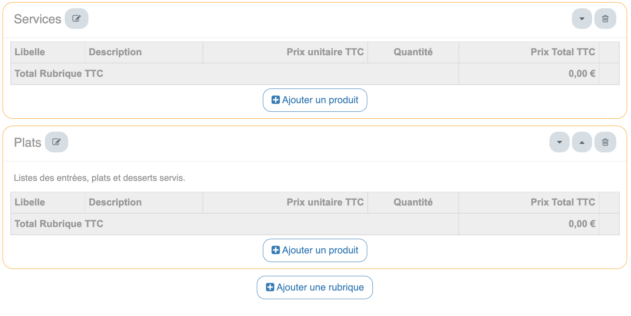Delete the Plats section
631x316 pixels.
click(605, 142)
